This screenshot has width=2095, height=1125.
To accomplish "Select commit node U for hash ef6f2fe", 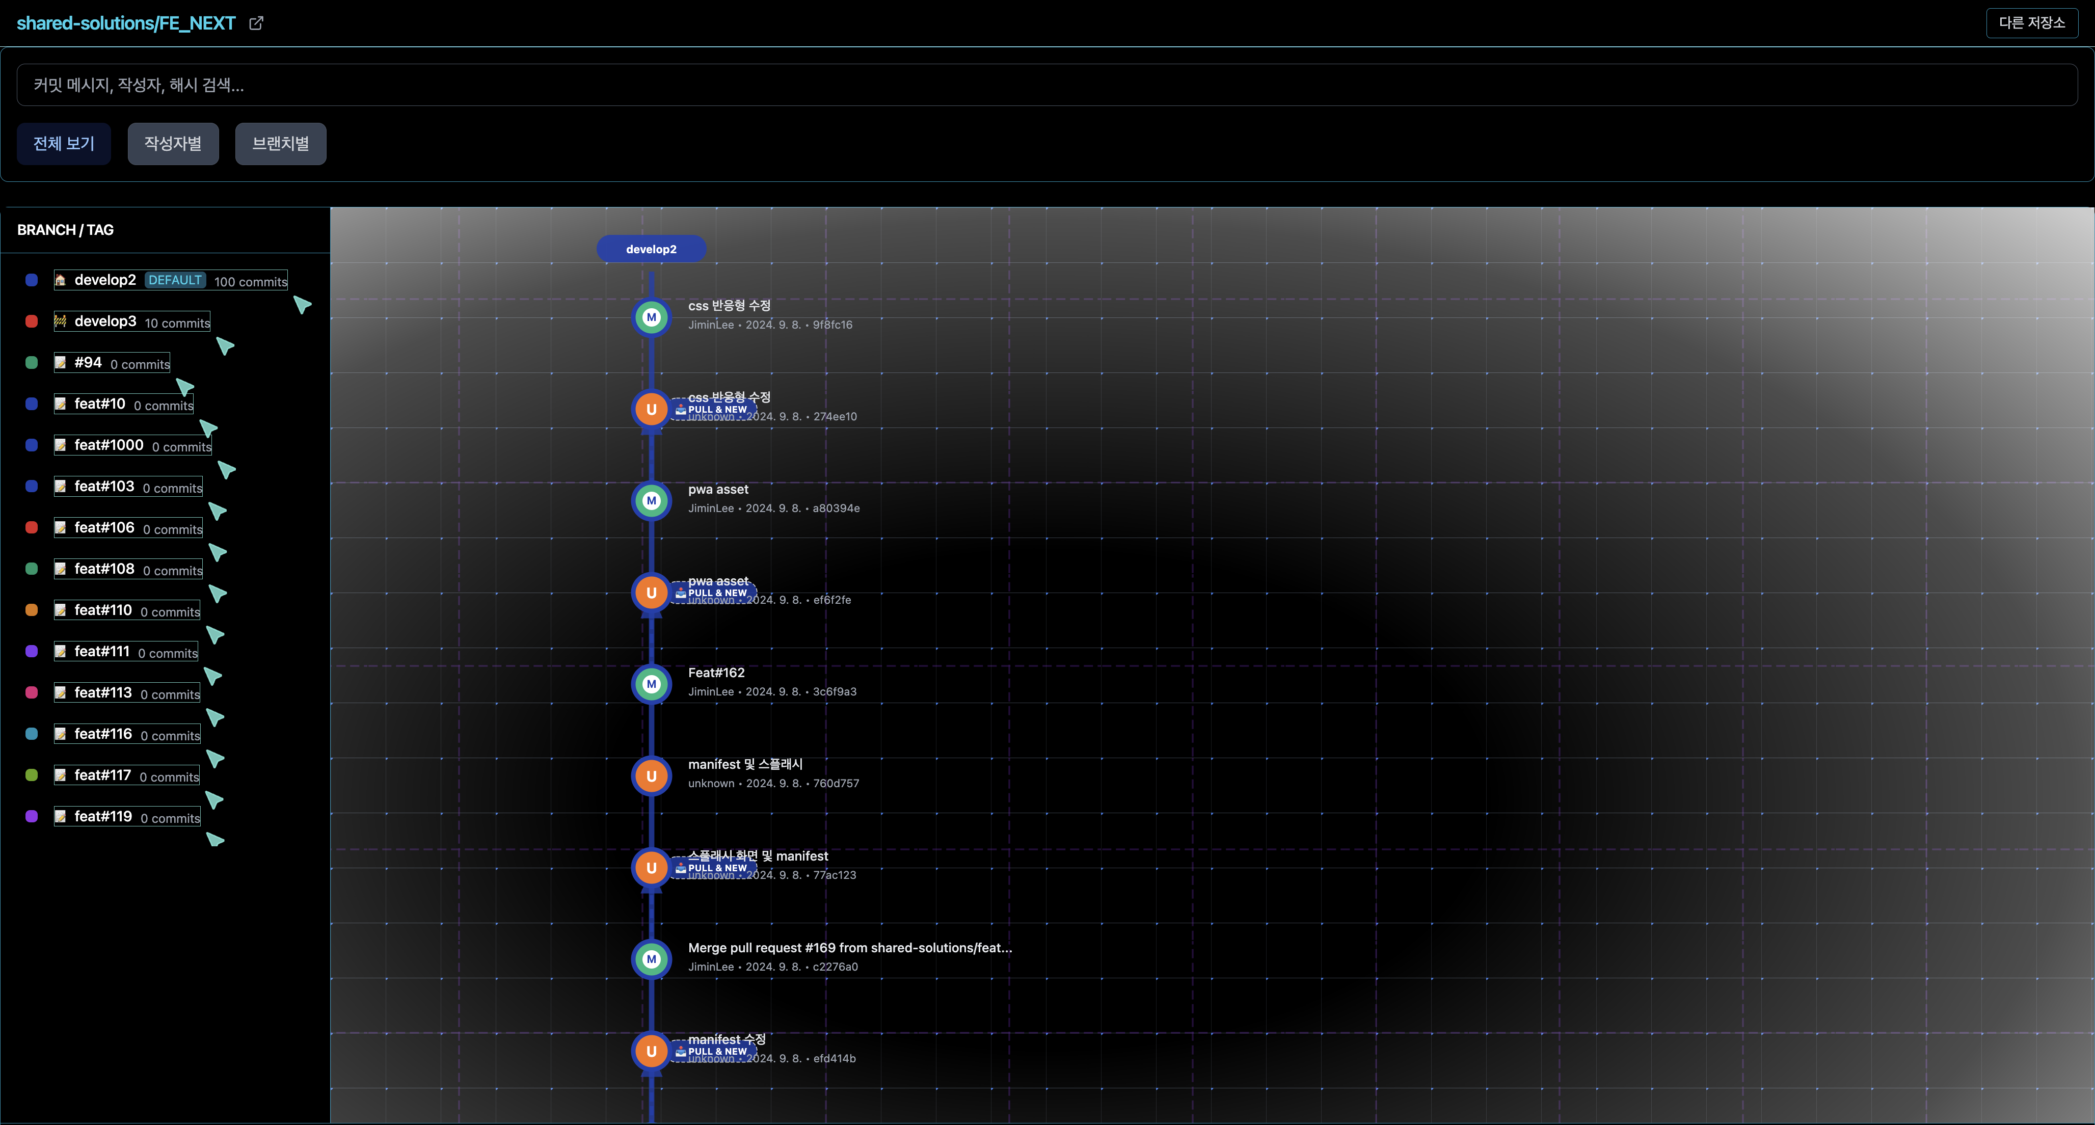I will [x=652, y=592].
